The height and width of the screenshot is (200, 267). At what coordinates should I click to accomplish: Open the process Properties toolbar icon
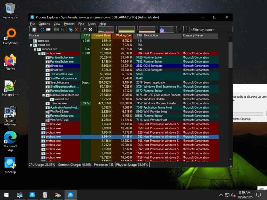coord(70,30)
